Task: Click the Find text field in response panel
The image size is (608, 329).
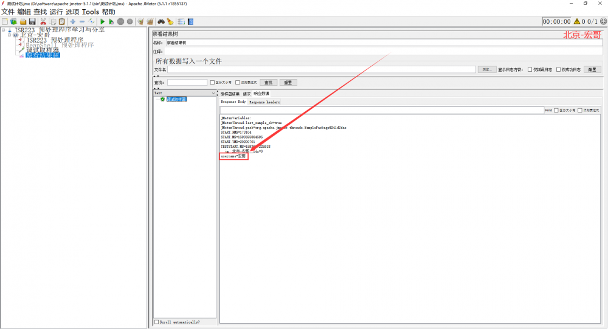Action: point(382,111)
